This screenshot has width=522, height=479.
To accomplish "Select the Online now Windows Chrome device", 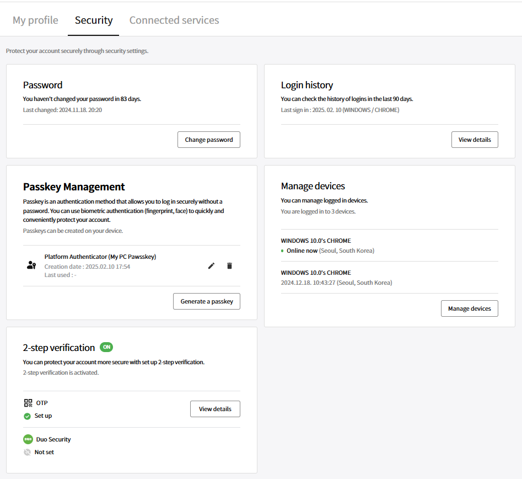I will click(390, 246).
